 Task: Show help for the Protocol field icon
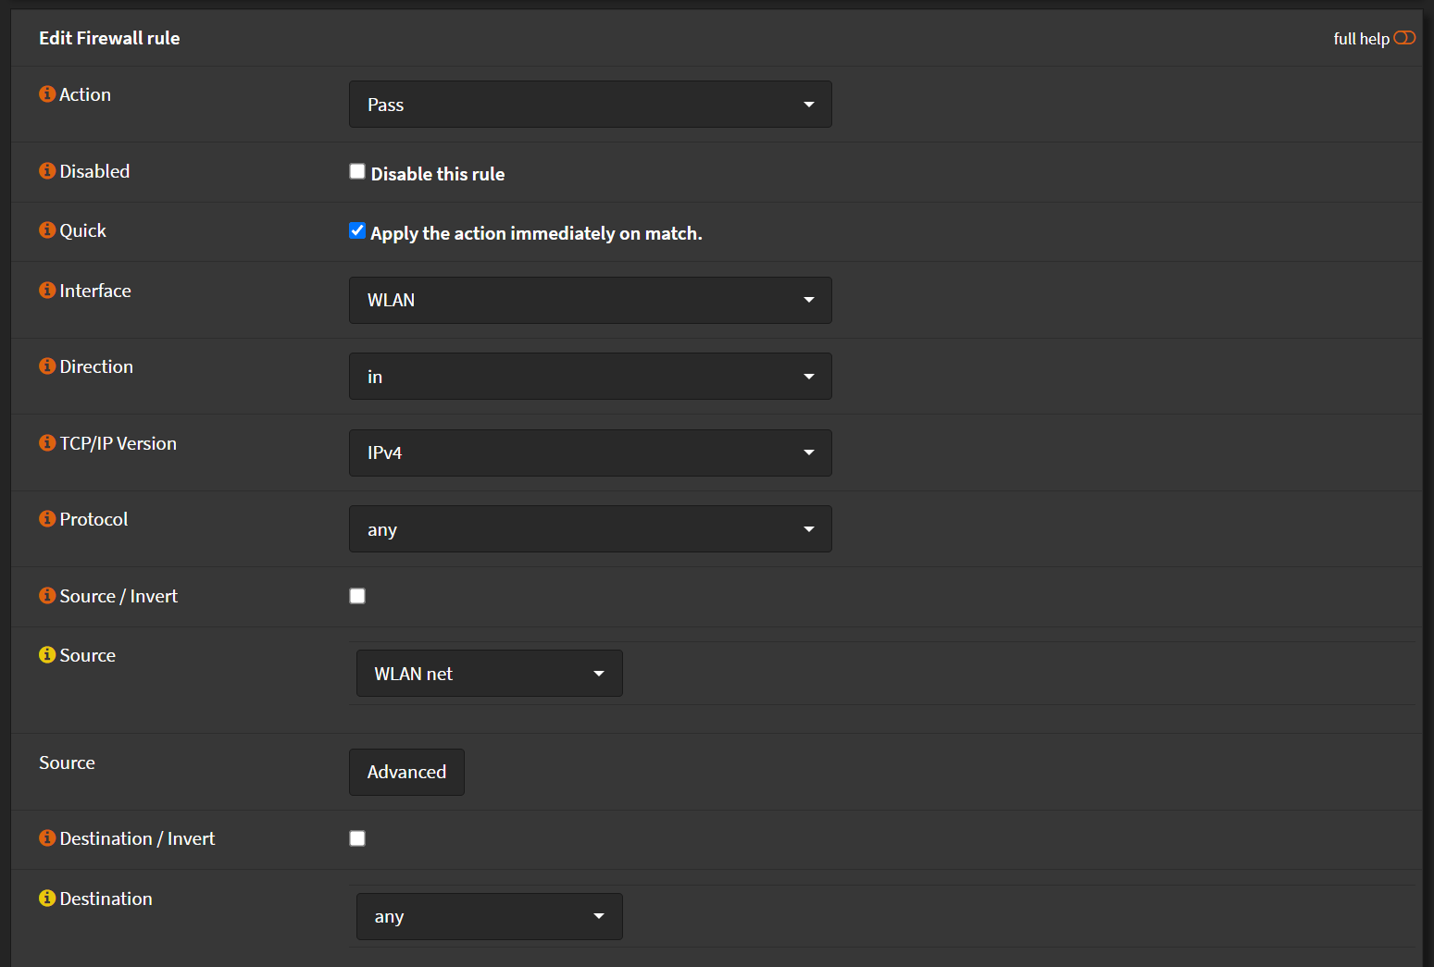tap(47, 519)
